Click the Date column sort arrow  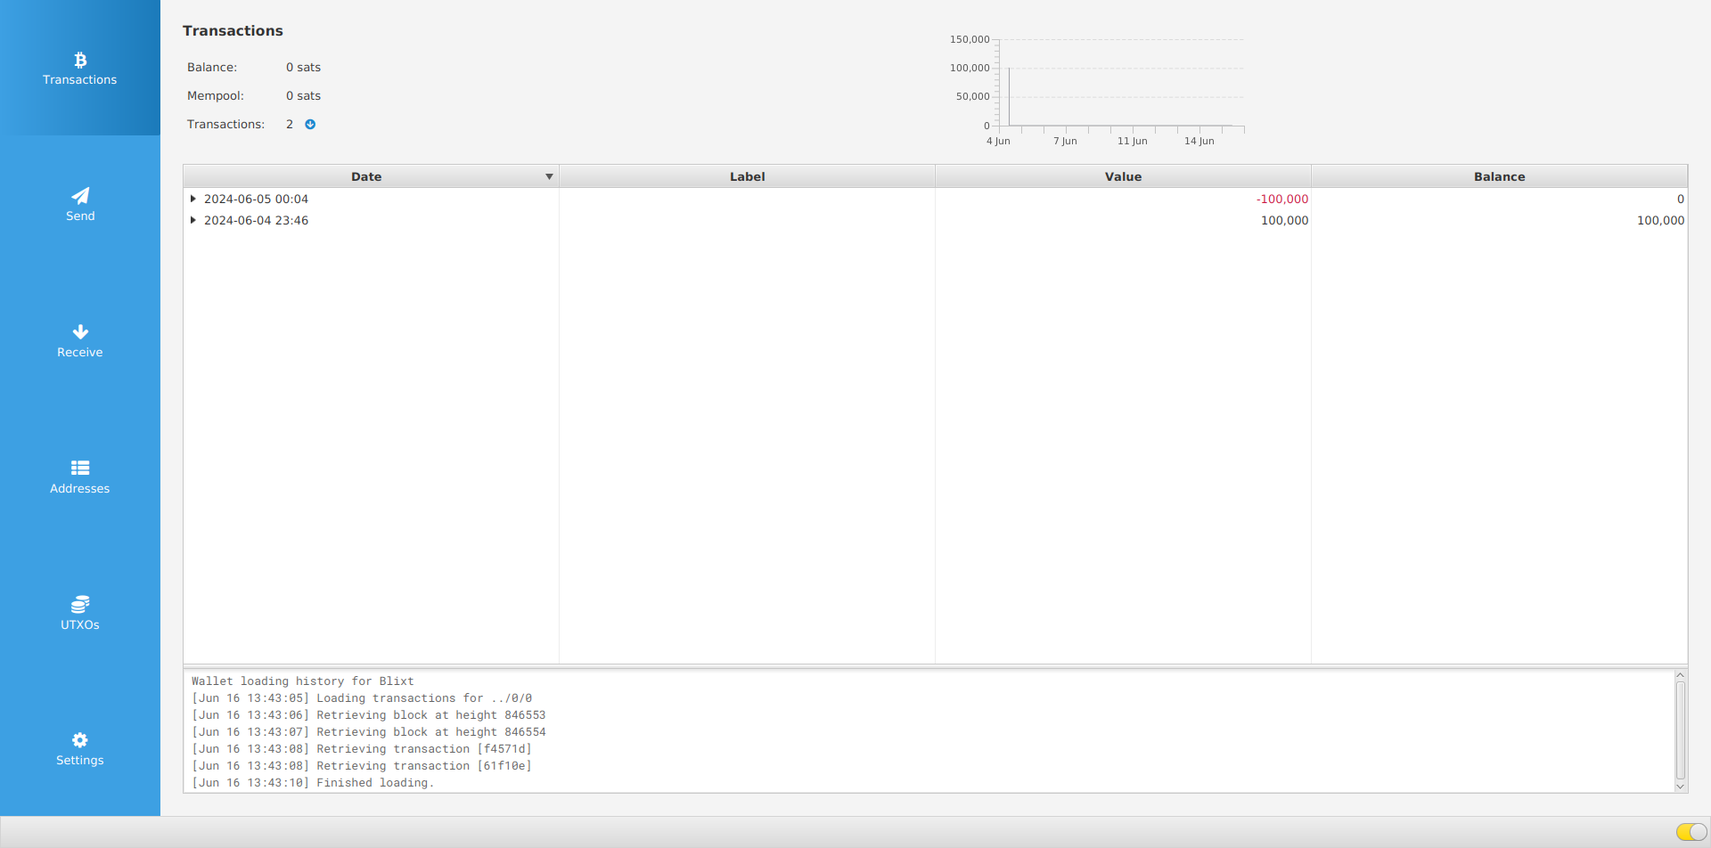click(x=549, y=176)
